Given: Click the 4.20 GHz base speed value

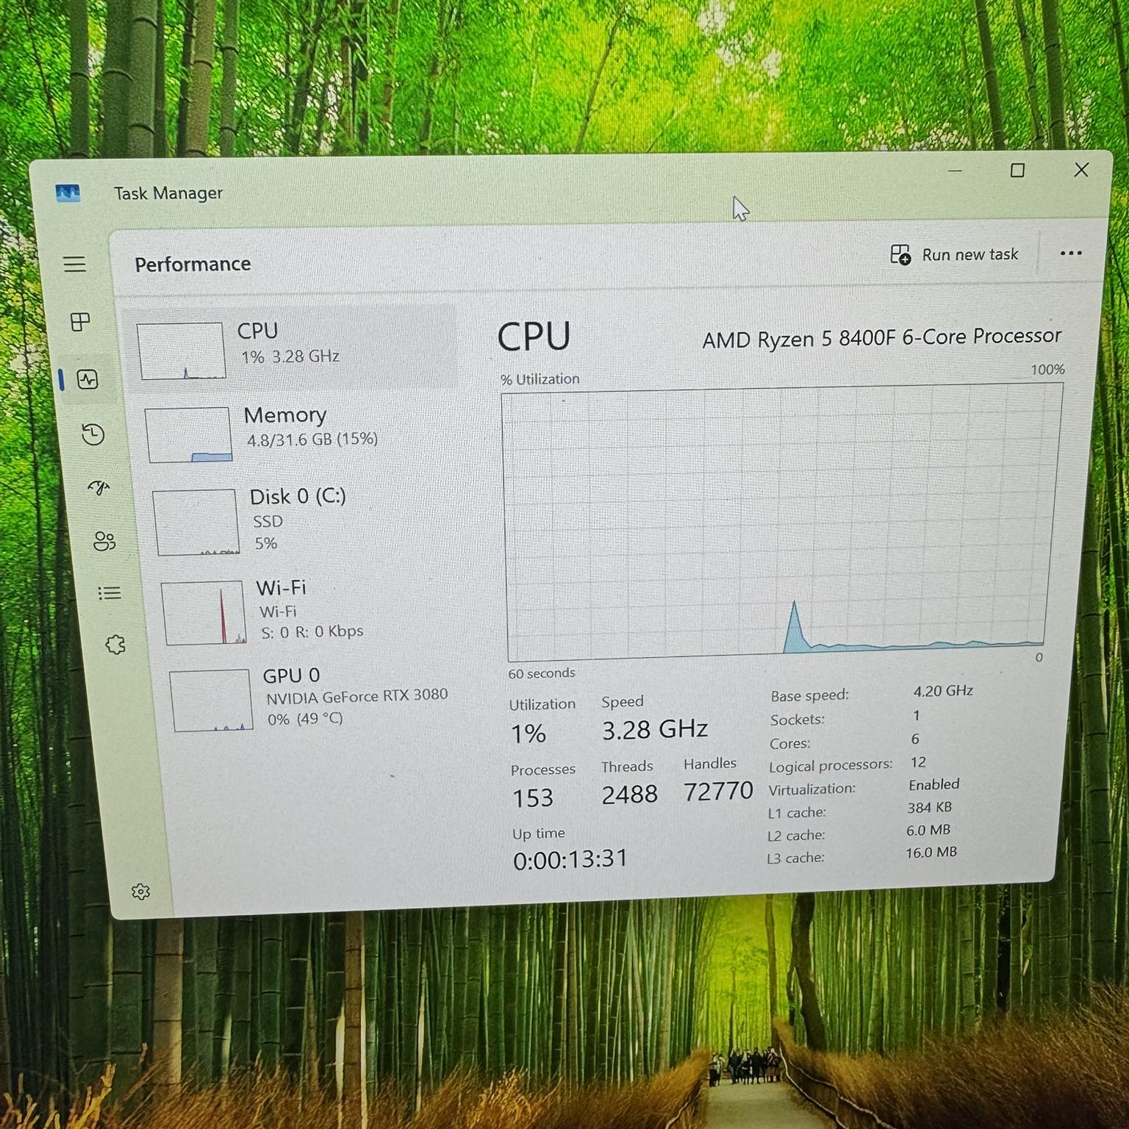Looking at the screenshot, I should (x=943, y=691).
